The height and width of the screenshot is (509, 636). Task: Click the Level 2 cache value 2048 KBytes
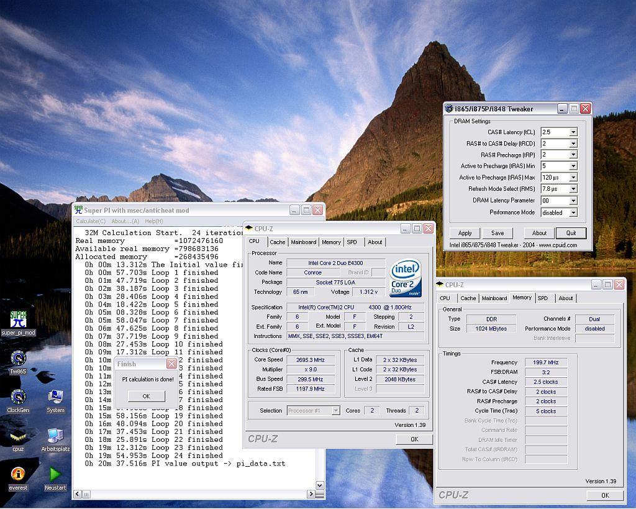tap(400, 379)
